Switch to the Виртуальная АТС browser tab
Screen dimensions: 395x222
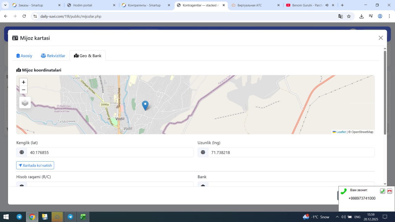(x=256, y=5)
